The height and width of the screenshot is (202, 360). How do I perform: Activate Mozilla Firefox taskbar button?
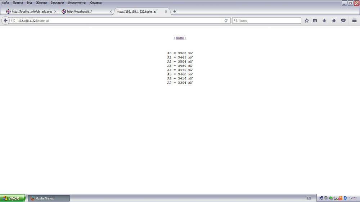coord(49,198)
